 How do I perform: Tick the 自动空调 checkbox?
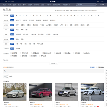coord(30,56)
